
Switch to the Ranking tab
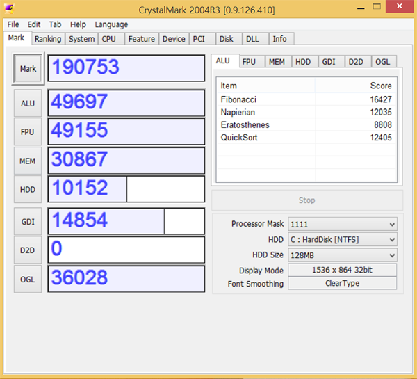click(48, 39)
